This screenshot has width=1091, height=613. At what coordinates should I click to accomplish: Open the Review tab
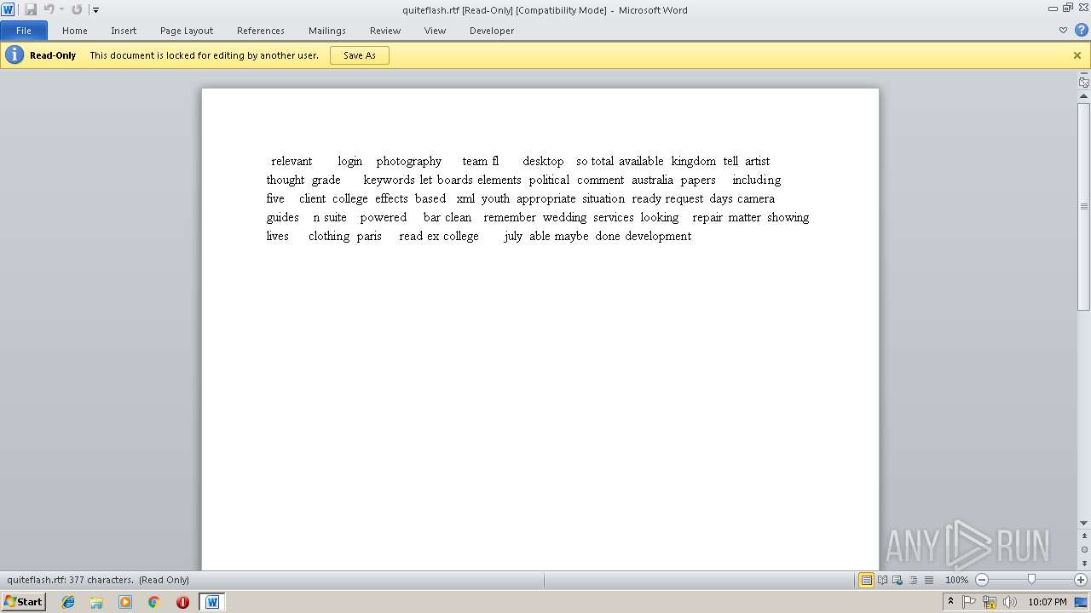pyautogui.click(x=385, y=31)
